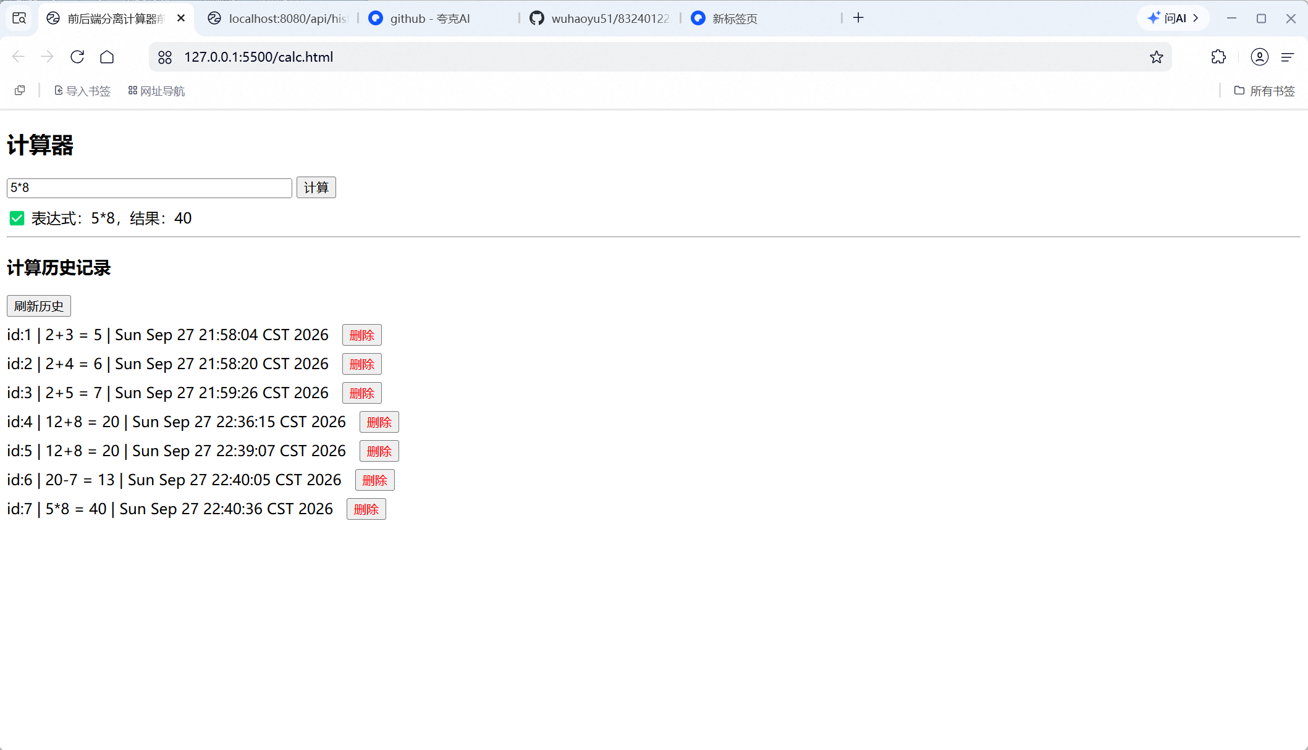
Task: Focus the expression input containing 5*8
Action: pos(150,188)
